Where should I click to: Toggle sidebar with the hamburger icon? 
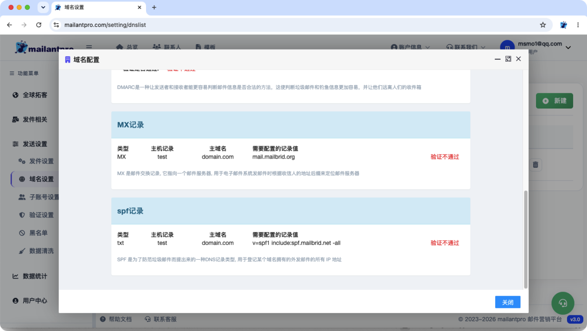pos(89,47)
